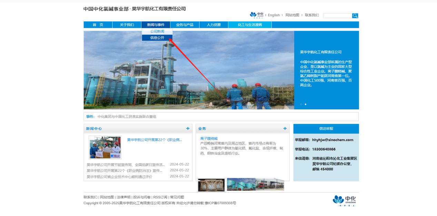Click the 网站地图 link in header
This screenshot has height=216, width=437.
tap(292, 15)
